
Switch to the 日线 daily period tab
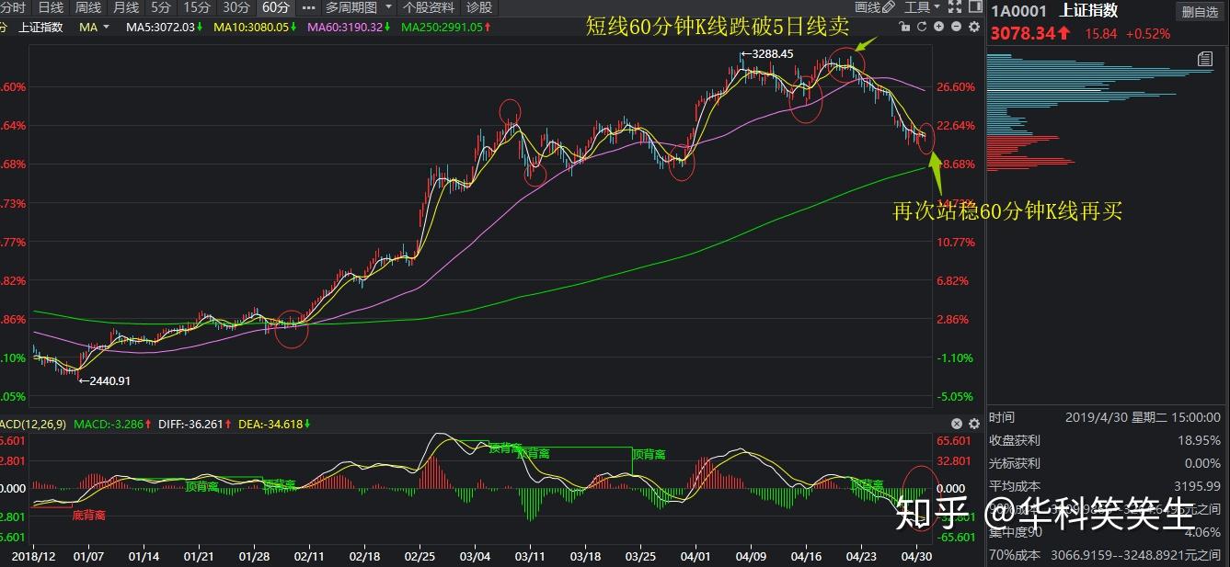click(x=51, y=7)
